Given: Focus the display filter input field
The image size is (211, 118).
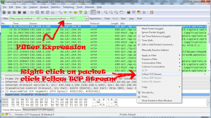Looking at the screenshot, I should click(47, 18).
